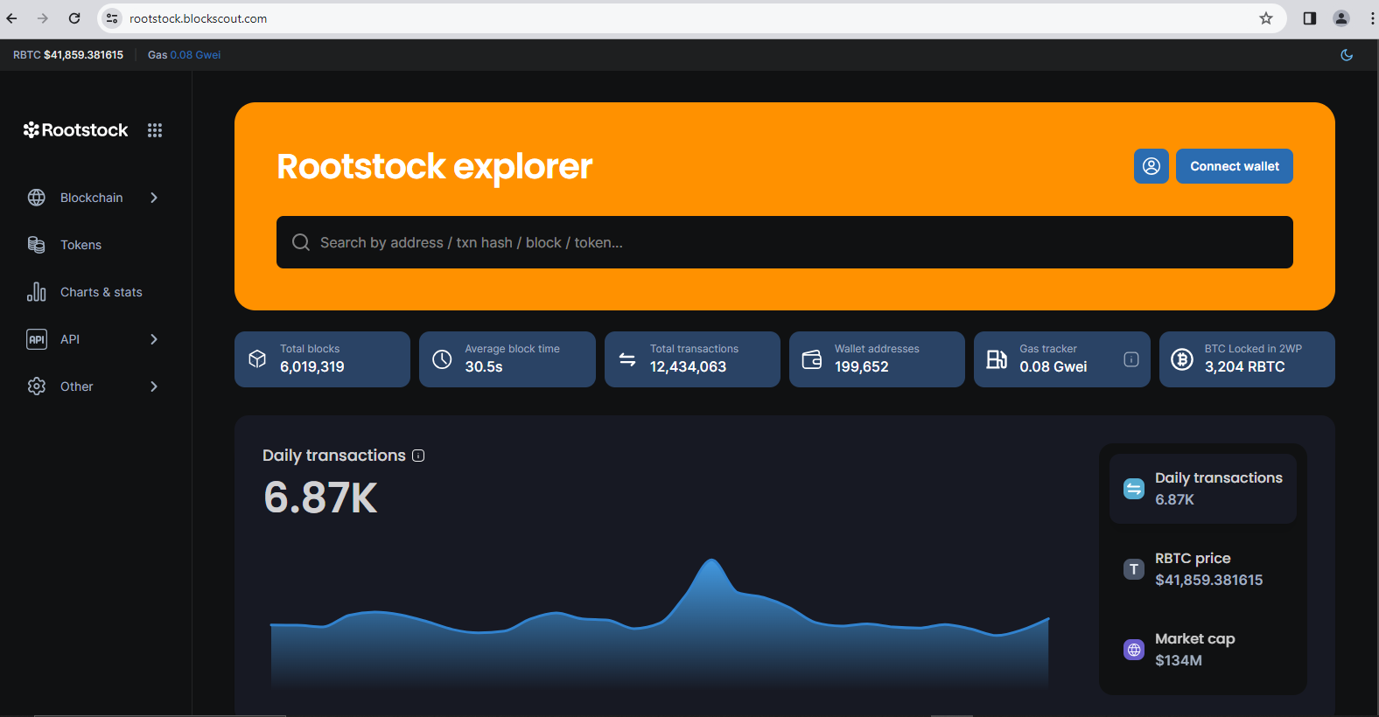Select the RBTC price chart option
The height and width of the screenshot is (717, 1379).
coord(1202,569)
